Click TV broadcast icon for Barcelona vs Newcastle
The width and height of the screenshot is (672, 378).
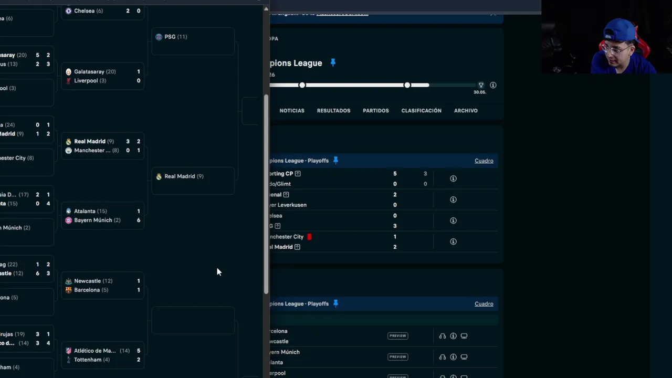(464, 336)
